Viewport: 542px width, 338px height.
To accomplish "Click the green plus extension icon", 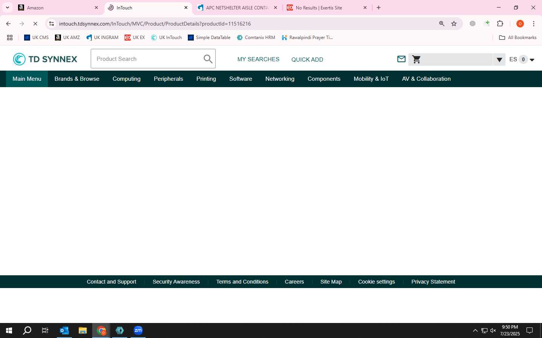I will pyautogui.click(x=487, y=24).
